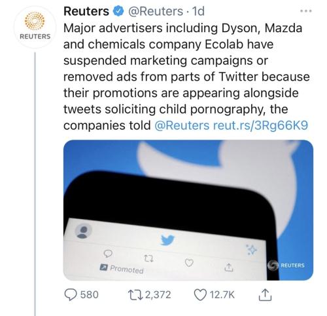
Task: Like the tweet with the heart icon
Action: 200,295
